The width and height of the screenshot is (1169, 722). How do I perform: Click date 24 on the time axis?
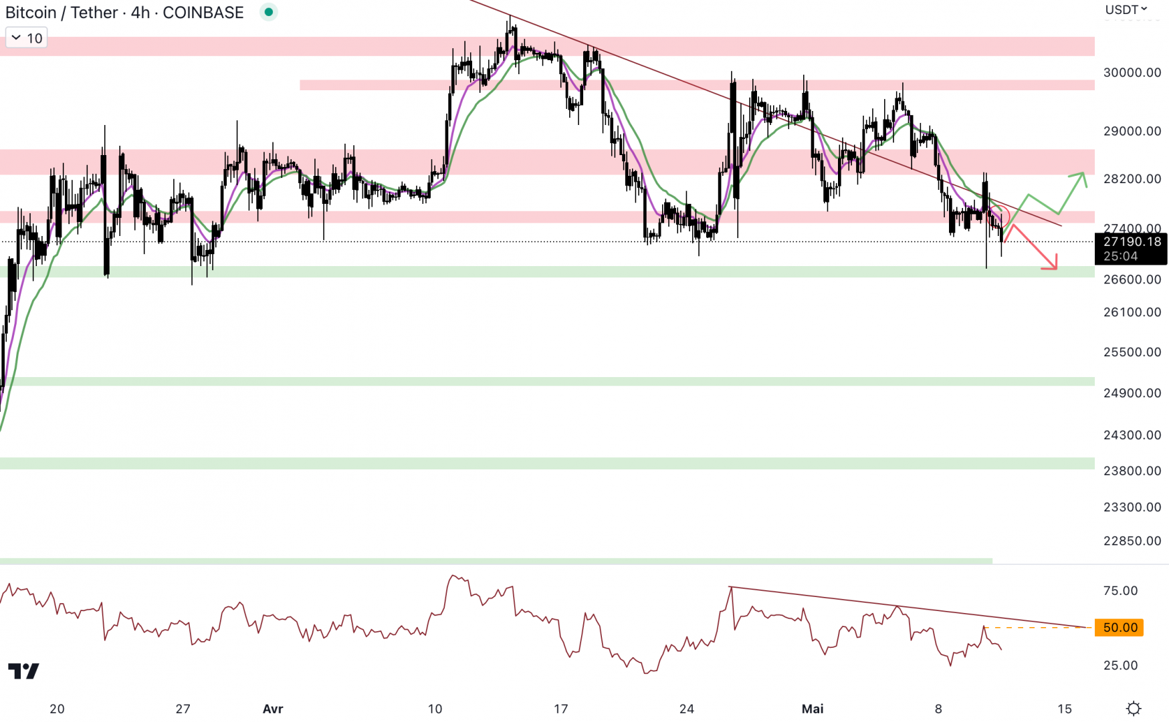click(x=687, y=709)
